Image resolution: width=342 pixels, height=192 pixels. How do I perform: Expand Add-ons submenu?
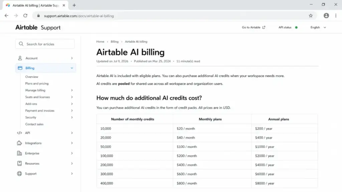pos(72,104)
